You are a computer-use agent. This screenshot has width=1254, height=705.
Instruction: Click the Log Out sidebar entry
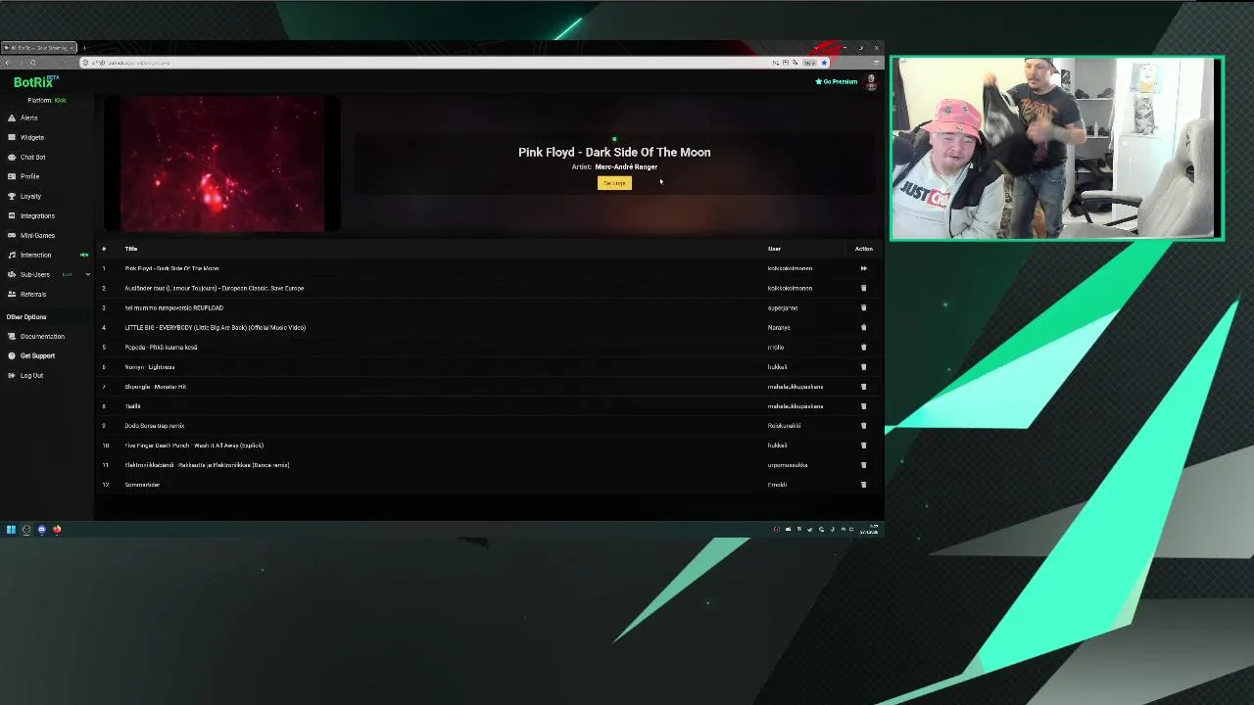(31, 375)
